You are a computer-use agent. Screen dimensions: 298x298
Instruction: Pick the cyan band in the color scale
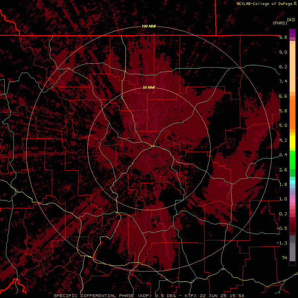tap(292, 182)
